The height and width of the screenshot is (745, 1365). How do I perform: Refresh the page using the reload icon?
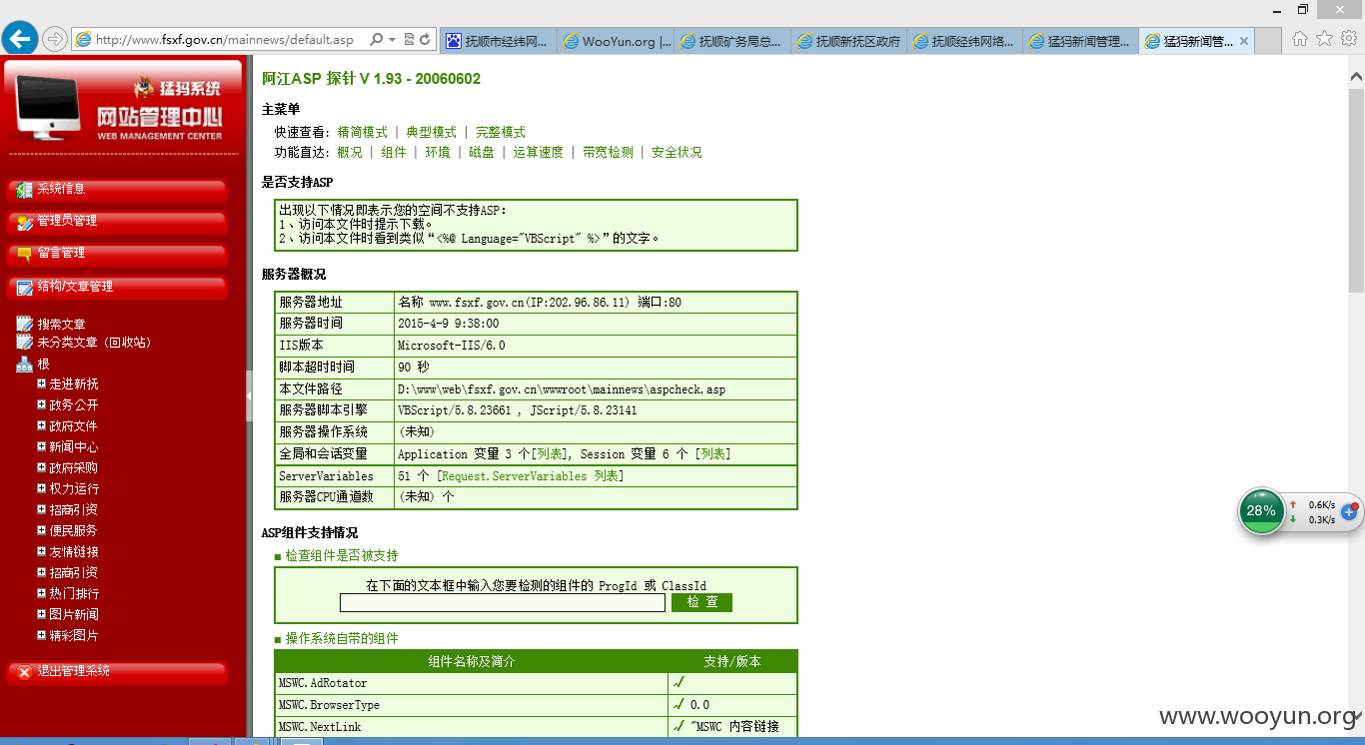click(425, 40)
